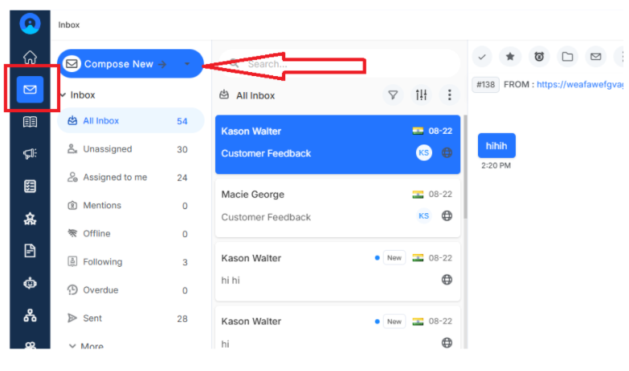Click the #138 ticket number badge
The height and width of the screenshot is (371, 629).
[x=485, y=85]
